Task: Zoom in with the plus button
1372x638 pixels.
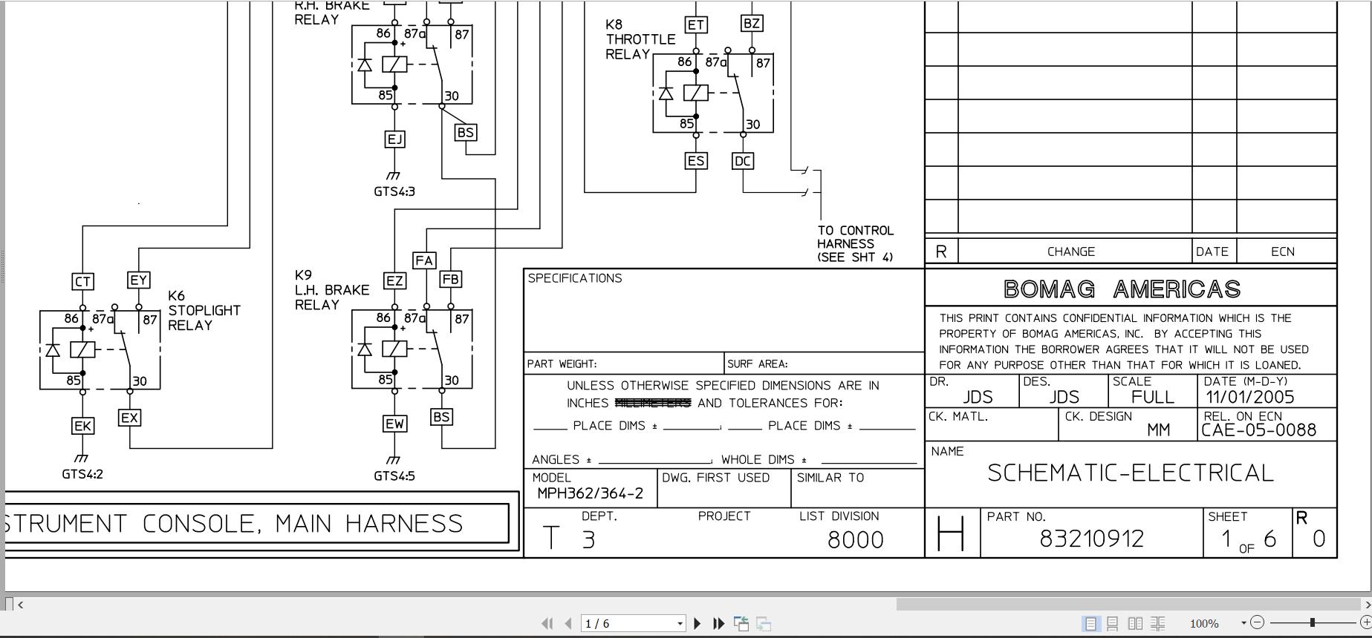Action: pyautogui.click(x=1365, y=623)
